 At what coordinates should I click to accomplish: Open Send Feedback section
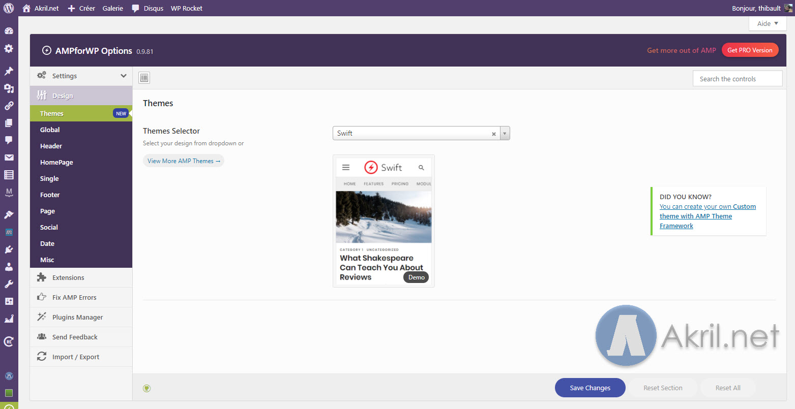(x=81, y=337)
